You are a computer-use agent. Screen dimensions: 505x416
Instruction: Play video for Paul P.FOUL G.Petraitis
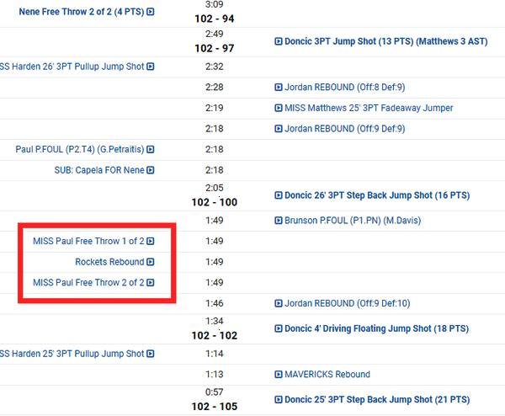pos(151,150)
